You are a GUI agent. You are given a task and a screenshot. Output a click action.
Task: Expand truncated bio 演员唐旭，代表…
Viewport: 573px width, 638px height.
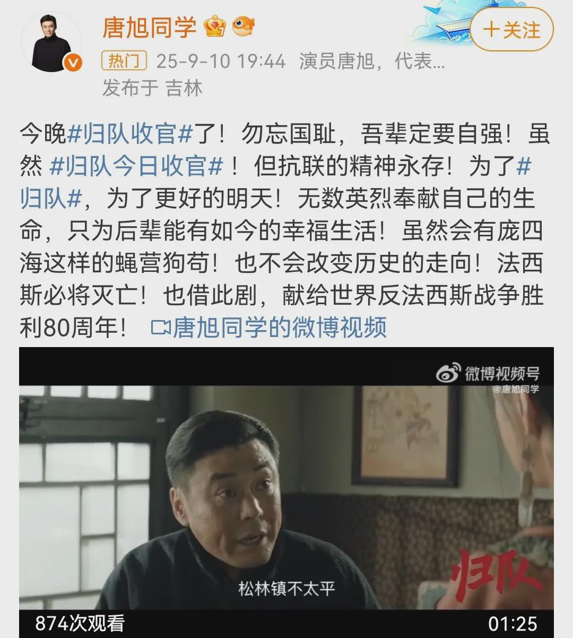(x=371, y=61)
